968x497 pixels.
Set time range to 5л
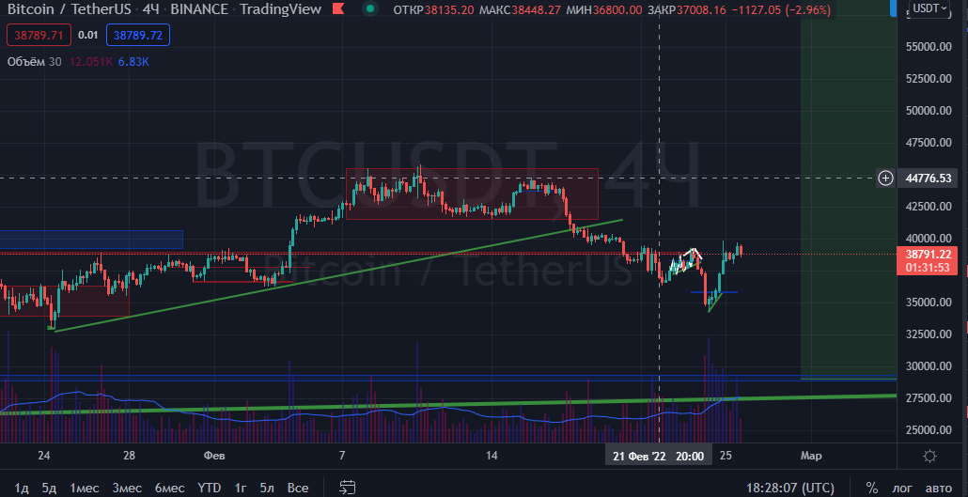[267, 488]
